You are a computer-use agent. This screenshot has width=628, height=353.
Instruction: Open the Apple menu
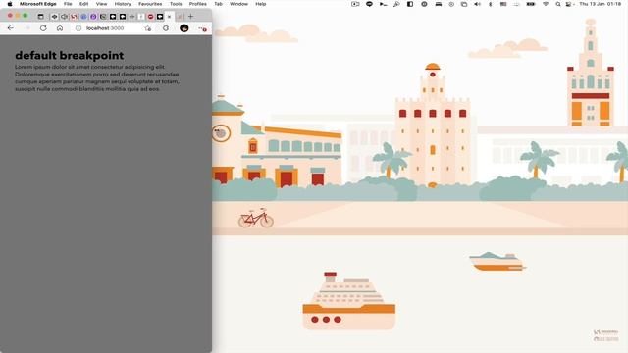[10, 4]
